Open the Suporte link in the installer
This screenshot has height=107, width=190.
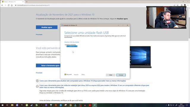(x=76, y=75)
